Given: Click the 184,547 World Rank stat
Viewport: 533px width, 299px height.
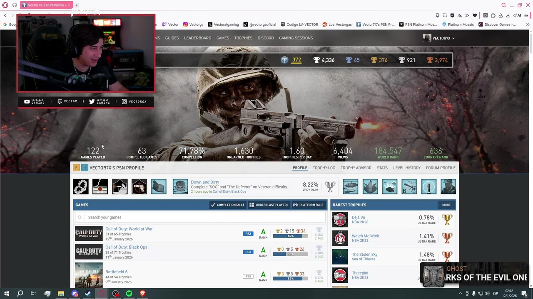Looking at the screenshot, I should (388, 153).
